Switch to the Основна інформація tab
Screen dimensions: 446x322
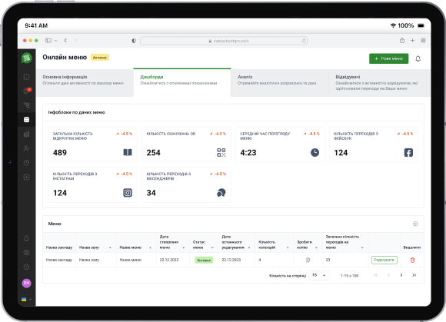pos(85,82)
